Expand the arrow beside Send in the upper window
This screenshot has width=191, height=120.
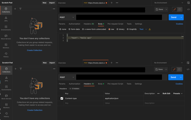point(181,17)
